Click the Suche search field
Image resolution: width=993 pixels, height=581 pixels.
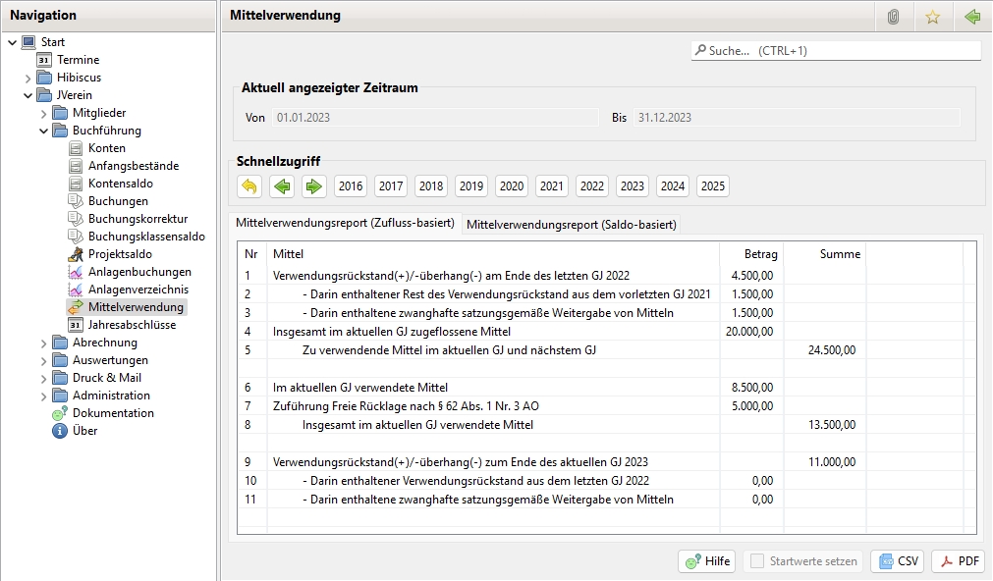835,50
